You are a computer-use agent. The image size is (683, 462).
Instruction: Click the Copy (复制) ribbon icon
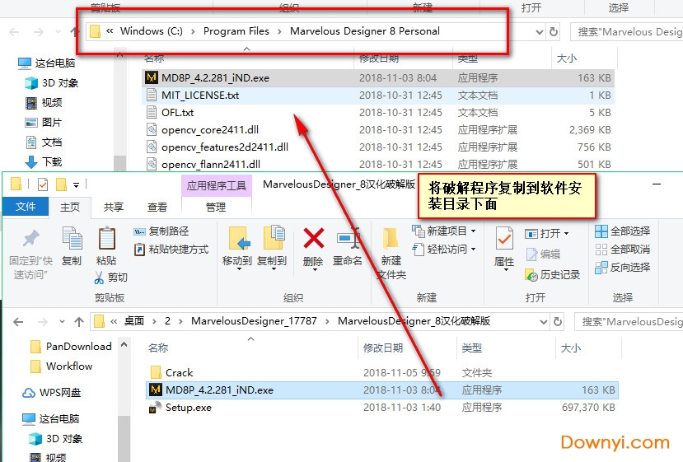pyautogui.click(x=72, y=240)
